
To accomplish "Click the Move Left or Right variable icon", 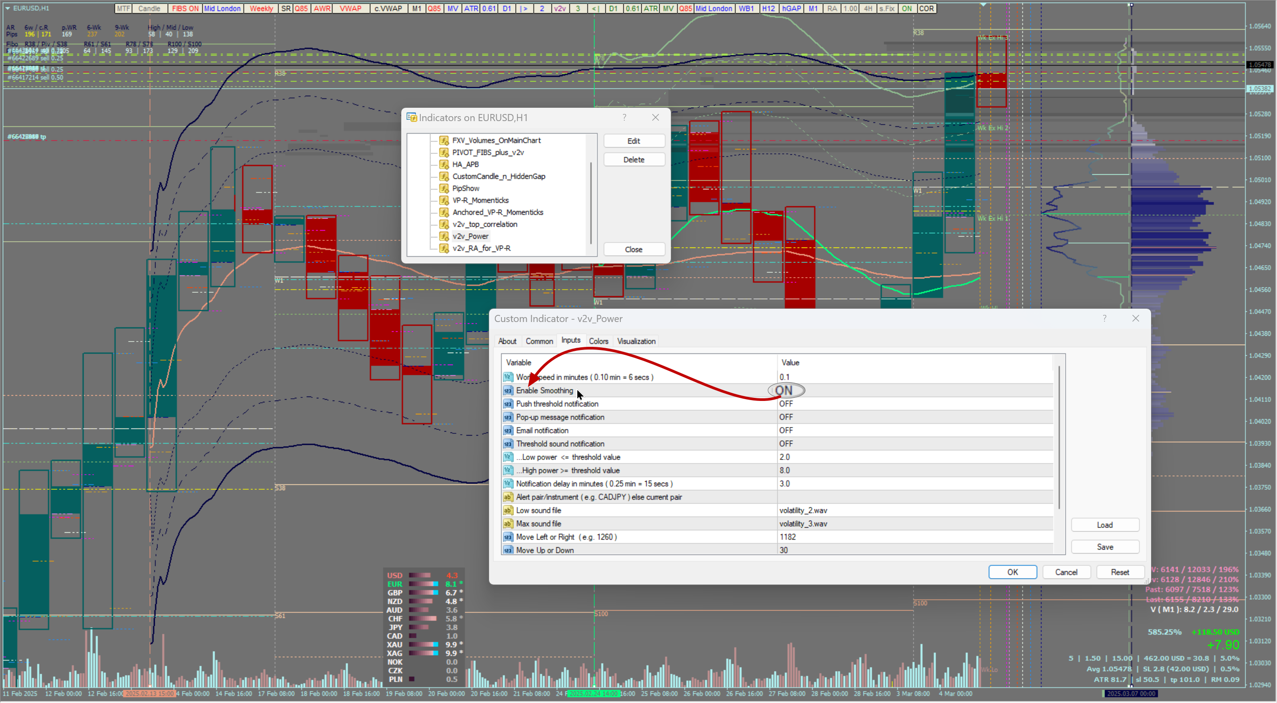I will (x=508, y=538).
